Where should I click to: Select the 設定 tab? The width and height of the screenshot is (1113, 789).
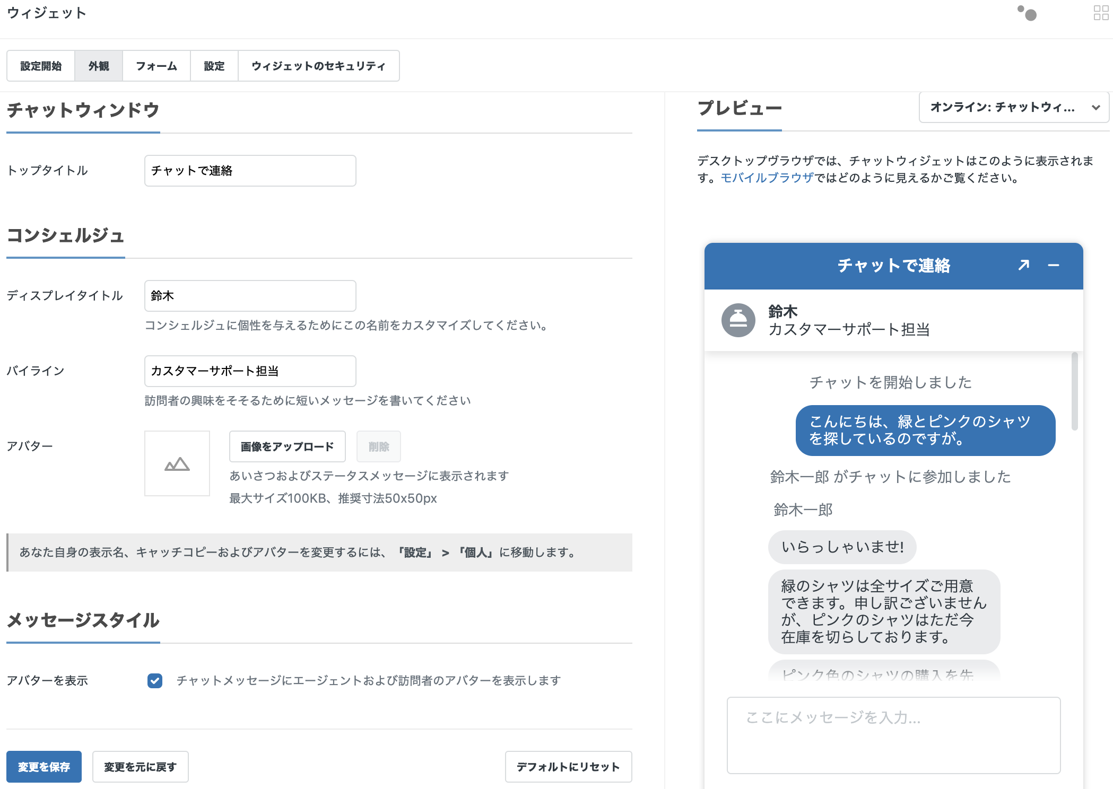(x=214, y=66)
